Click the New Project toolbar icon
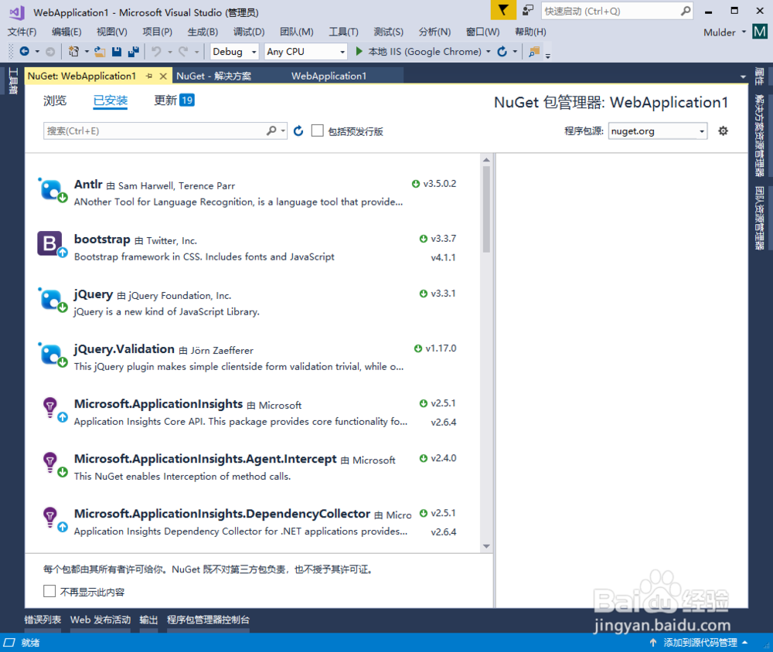The image size is (773, 652). click(73, 52)
